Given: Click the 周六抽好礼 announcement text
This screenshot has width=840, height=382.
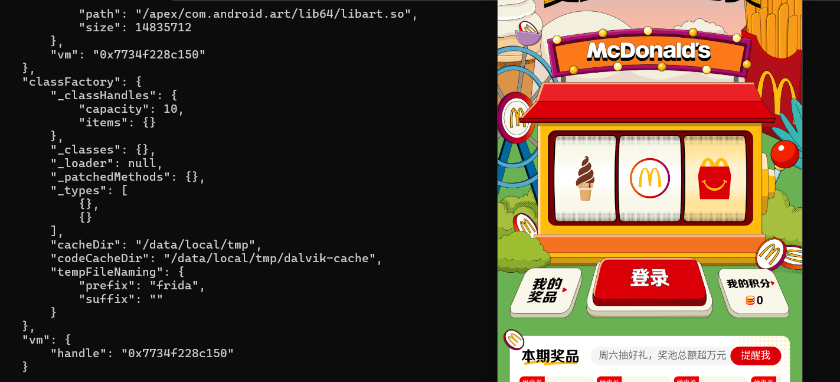Looking at the screenshot, I should click(662, 355).
